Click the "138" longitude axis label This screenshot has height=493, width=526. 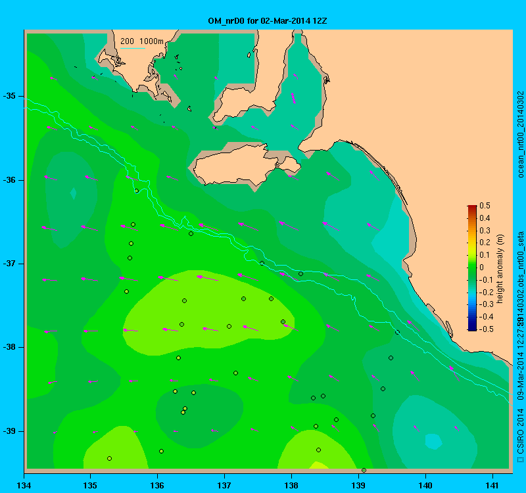pyautogui.click(x=291, y=485)
